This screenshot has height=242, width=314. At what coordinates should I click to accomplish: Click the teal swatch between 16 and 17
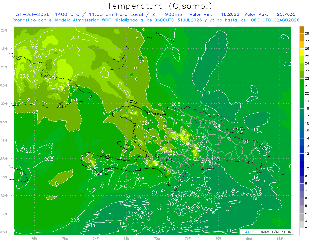tap(302, 120)
